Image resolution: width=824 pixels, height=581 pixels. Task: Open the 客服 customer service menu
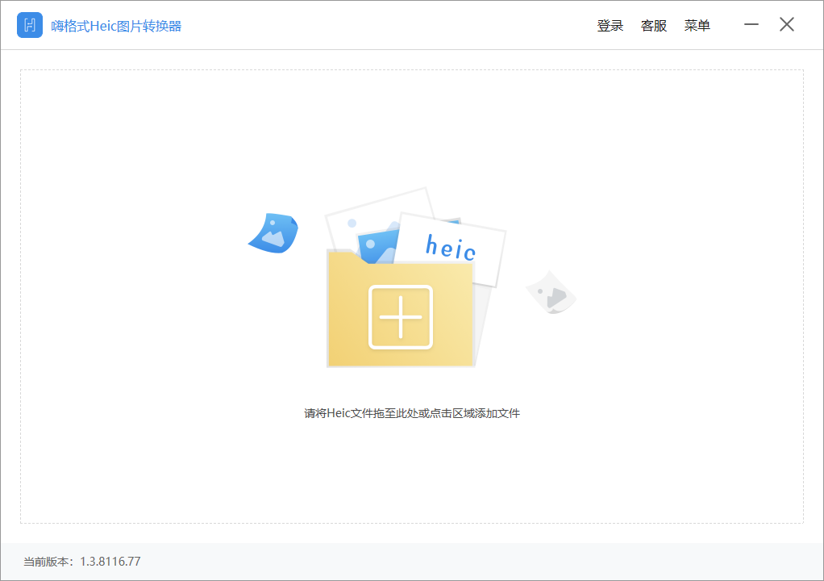coord(653,25)
